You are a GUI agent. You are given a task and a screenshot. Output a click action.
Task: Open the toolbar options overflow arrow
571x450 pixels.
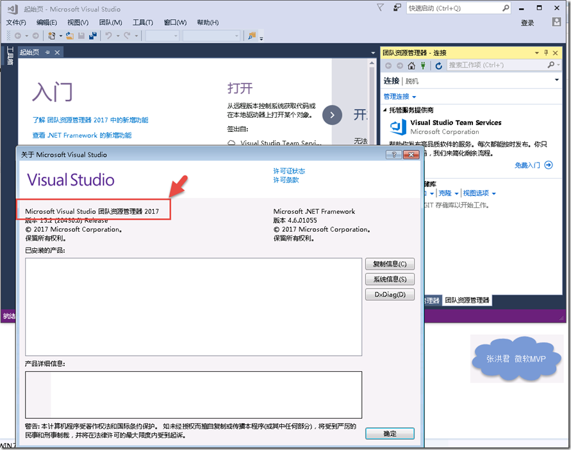tap(261, 38)
